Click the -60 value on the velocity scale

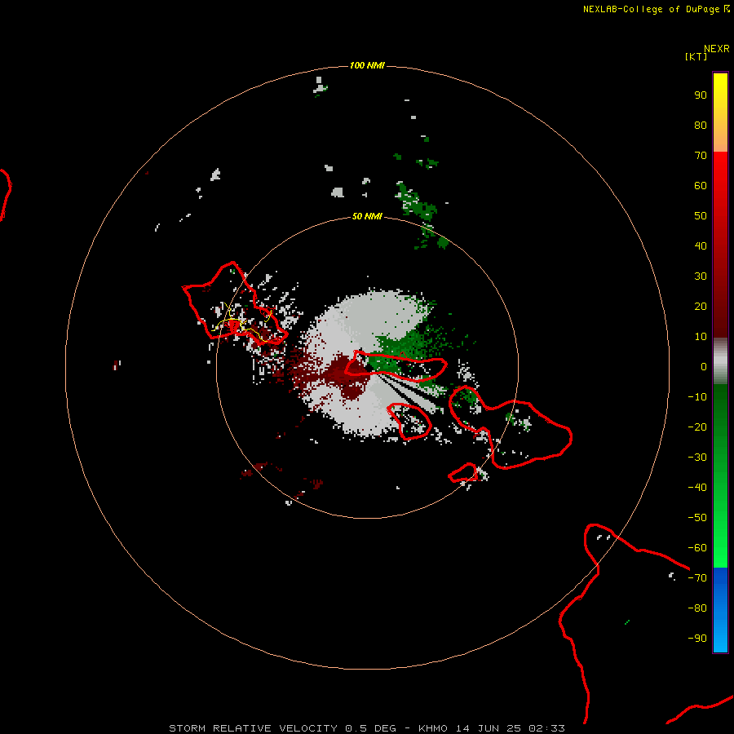coord(697,548)
